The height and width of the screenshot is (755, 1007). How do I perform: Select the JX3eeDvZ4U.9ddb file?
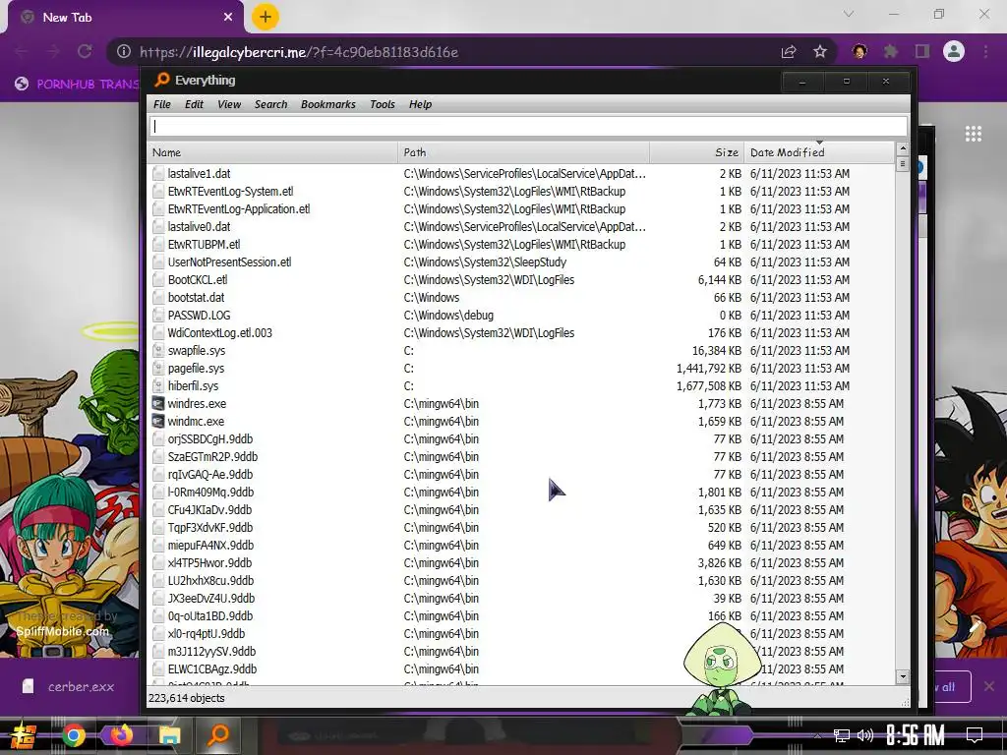pyautogui.click(x=211, y=599)
